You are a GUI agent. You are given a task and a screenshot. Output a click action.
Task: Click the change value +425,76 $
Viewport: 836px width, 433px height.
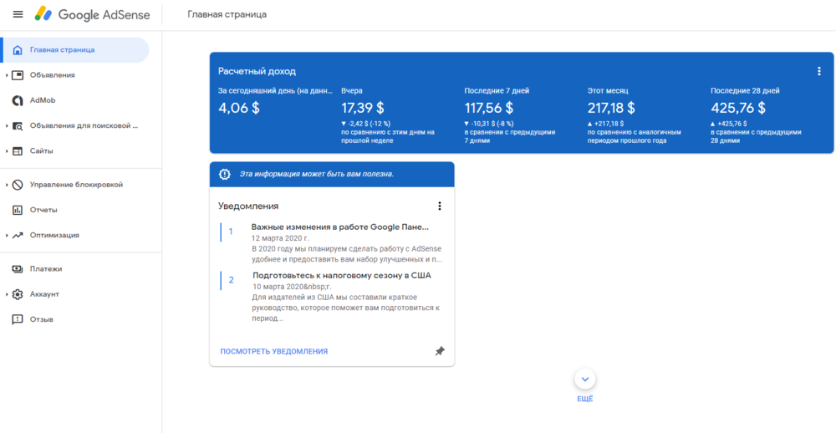(732, 124)
